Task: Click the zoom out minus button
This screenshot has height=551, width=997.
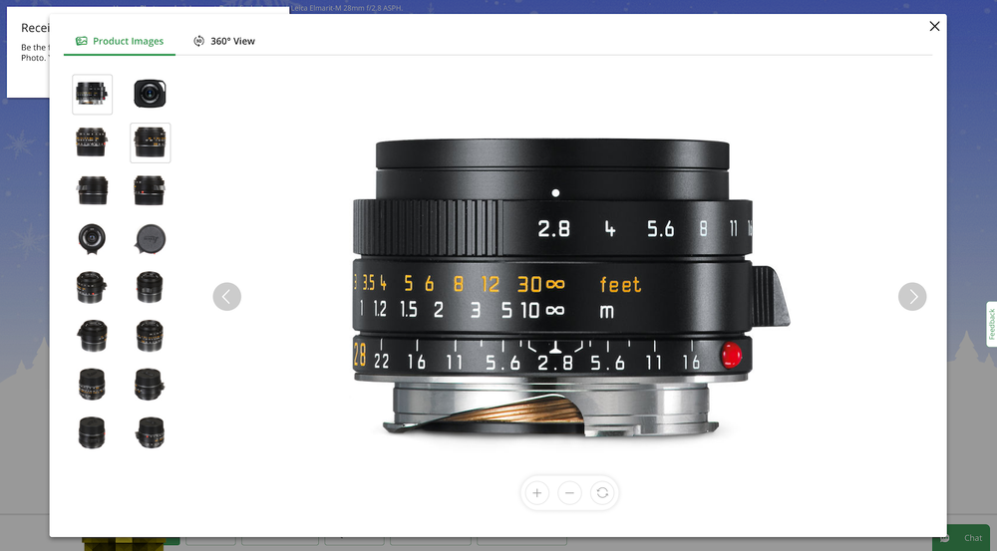Action: tap(569, 493)
